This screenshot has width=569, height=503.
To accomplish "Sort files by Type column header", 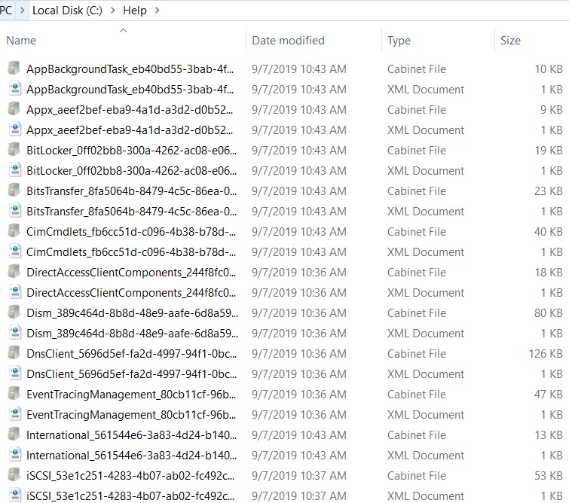I will 399,41.
